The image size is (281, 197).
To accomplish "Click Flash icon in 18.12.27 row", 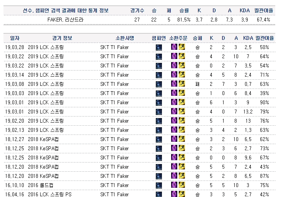I will 181,139.
